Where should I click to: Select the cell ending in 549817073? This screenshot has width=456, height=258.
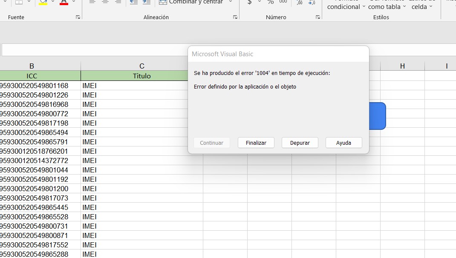point(40,198)
